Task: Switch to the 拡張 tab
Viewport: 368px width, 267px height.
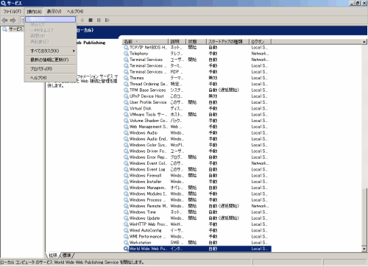Action: [53, 255]
